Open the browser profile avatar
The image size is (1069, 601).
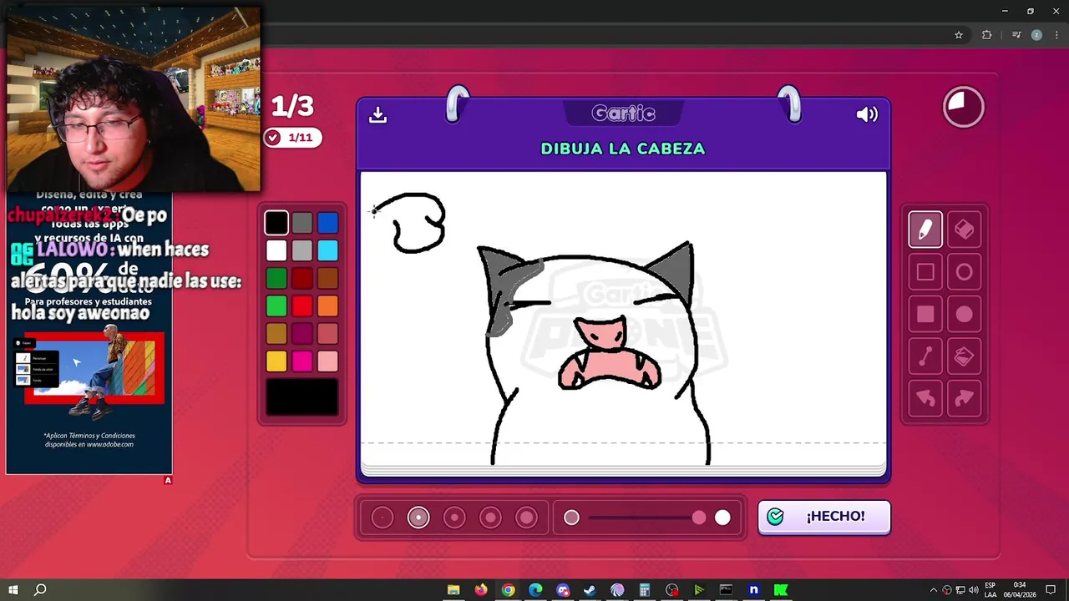(1036, 35)
